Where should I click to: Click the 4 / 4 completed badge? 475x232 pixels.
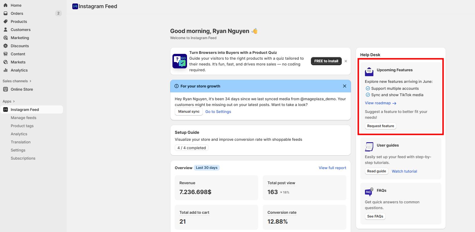pyautogui.click(x=192, y=148)
